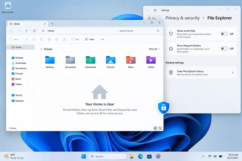Open the pinned Desktop folder
242x161 pixels.
[50, 62]
